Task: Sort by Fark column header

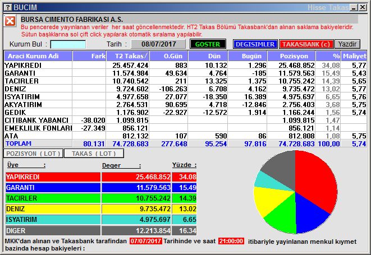Action: 89,56
